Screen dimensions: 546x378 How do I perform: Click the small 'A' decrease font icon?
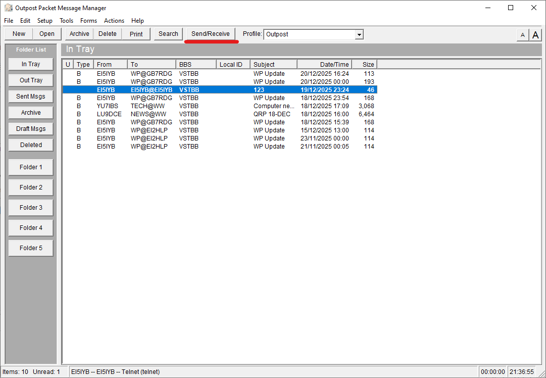point(522,35)
